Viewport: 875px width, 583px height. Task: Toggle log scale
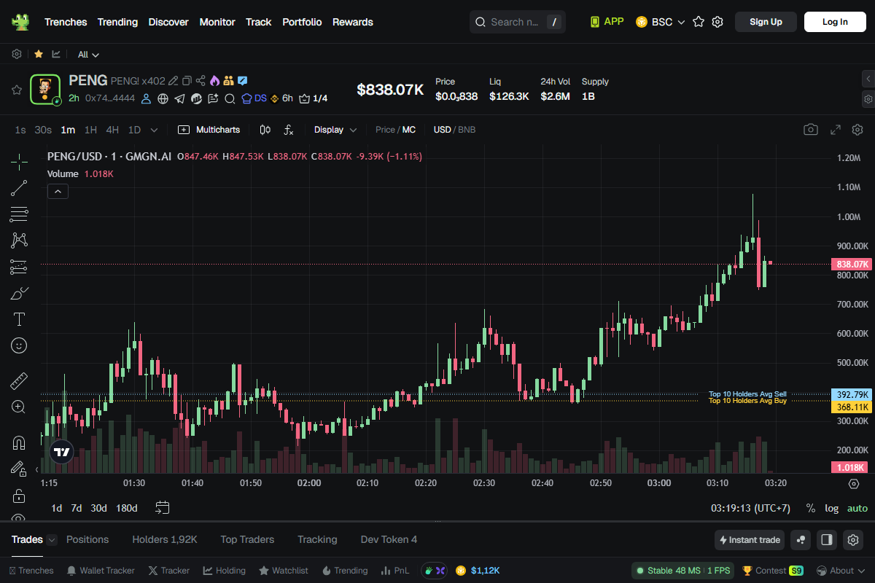click(831, 509)
